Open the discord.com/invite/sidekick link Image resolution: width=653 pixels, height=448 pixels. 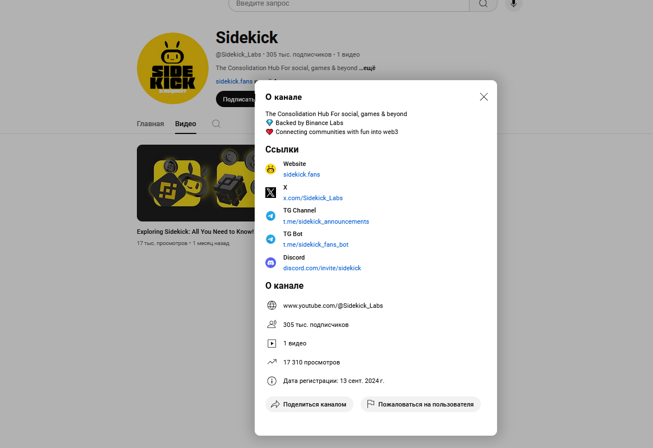point(322,268)
